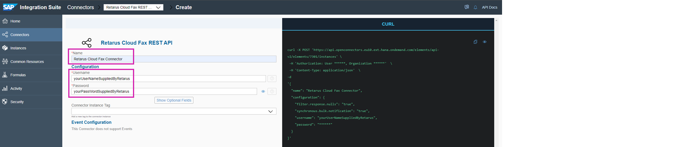The height and width of the screenshot is (147, 677).
Task: Open the notifications bell
Action: (475, 7)
